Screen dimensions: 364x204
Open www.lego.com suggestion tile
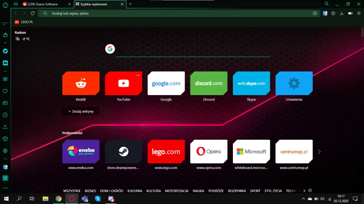pos(166,152)
